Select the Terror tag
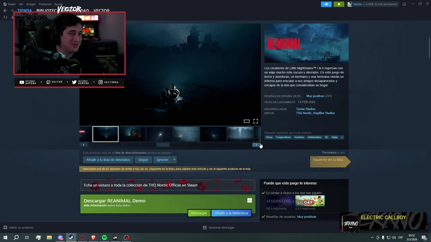 click(x=269, y=137)
